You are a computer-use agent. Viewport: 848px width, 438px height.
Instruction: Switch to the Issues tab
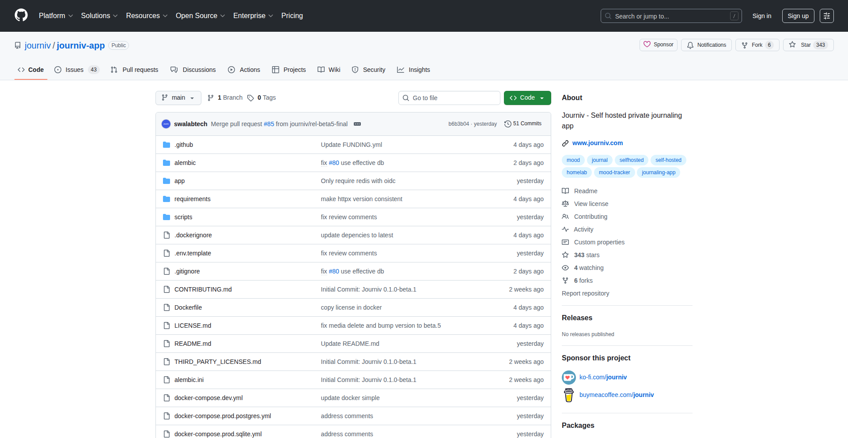pyautogui.click(x=76, y=70)
